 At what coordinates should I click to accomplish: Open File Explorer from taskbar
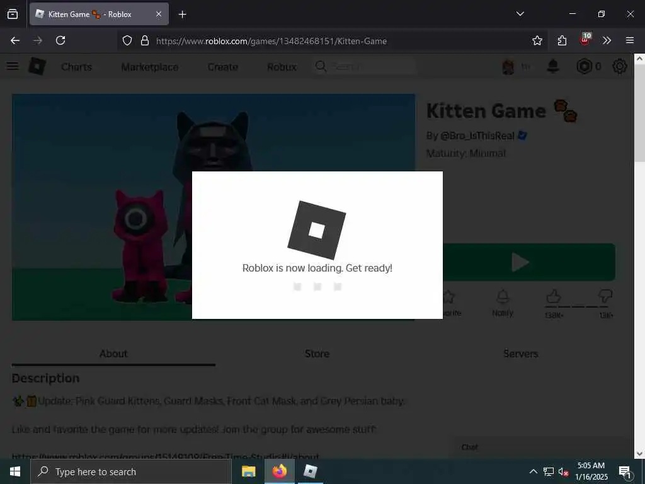(248, 471)
